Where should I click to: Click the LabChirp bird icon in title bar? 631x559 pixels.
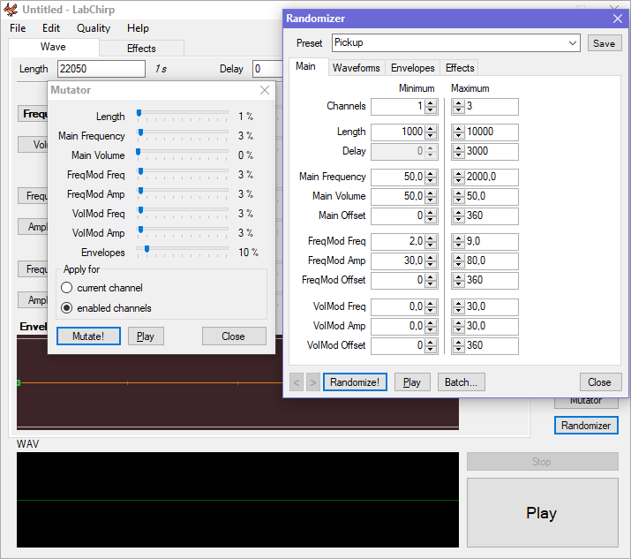pyautogui.click(x=11, y=9)
